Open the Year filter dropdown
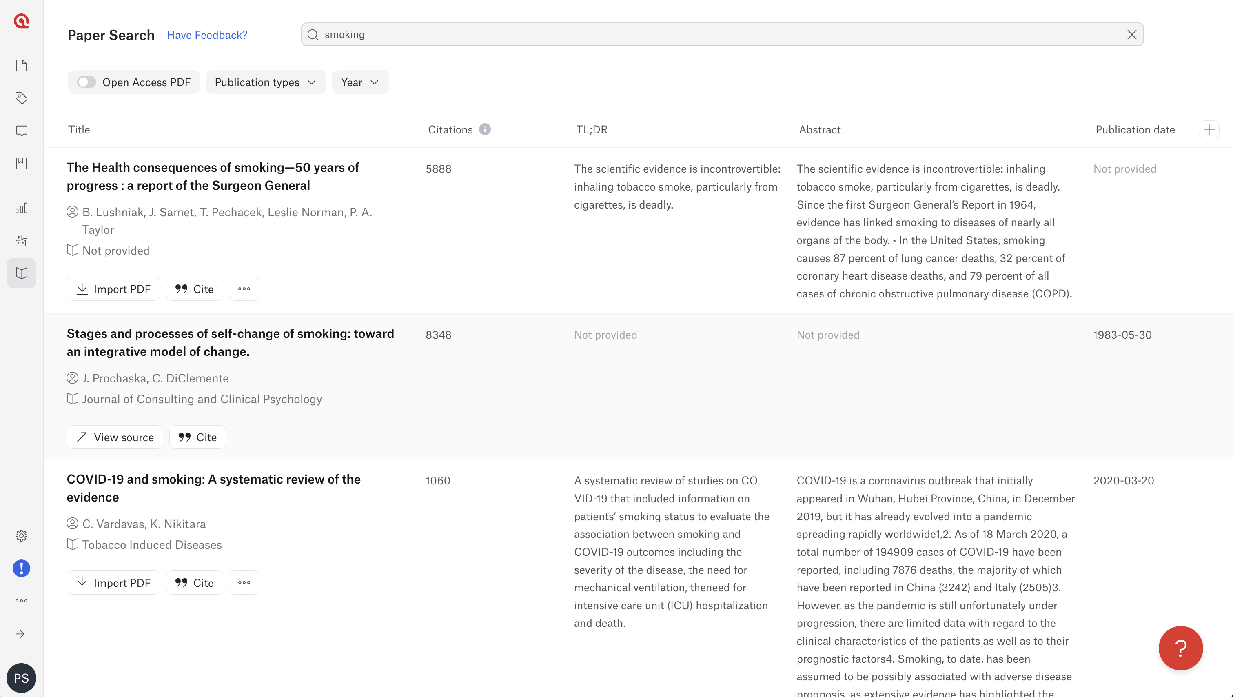1233x697 pixels. 360,82
